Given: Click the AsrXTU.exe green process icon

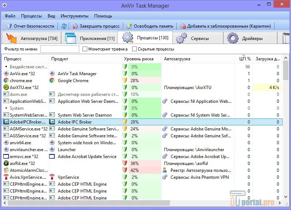Looking at the screenshot, I should (6, 87).
